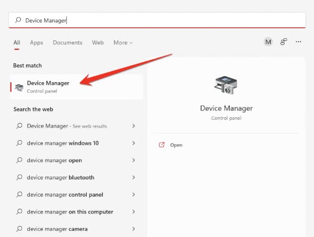Select device manager open suggestion

coord(76,160)
